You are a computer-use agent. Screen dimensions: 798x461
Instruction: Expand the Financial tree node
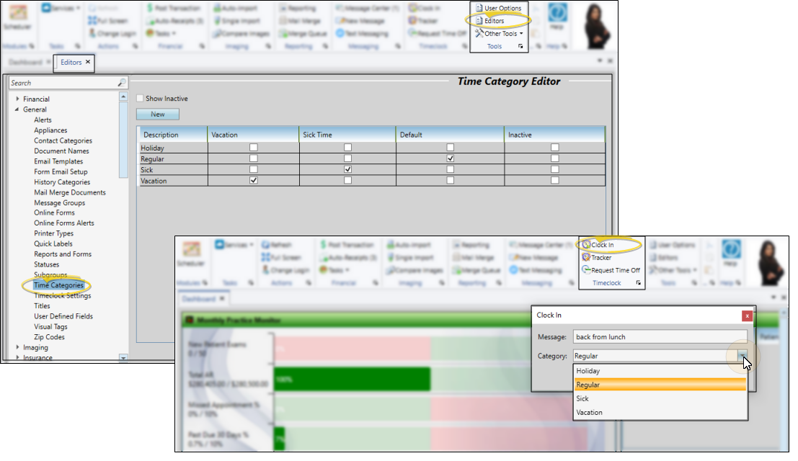[17, 99]
